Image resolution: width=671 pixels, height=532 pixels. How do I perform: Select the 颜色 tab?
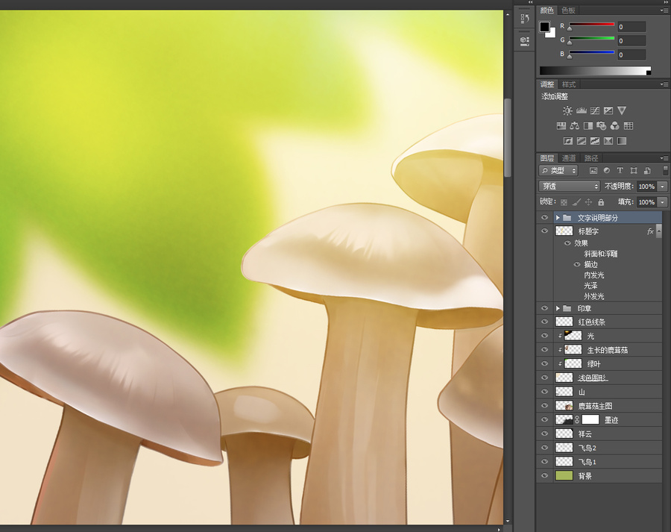pyautogui.click(x=547, y=10)
